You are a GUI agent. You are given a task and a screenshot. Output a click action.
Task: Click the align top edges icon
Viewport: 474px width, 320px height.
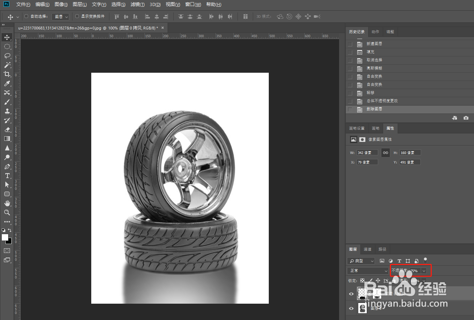(x=117, y=17)
